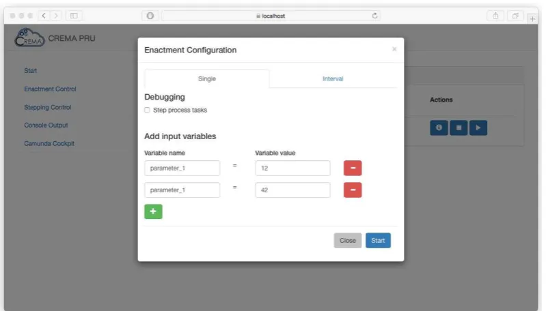
Task: Open the Safari share menu
Action: point(495,16)
